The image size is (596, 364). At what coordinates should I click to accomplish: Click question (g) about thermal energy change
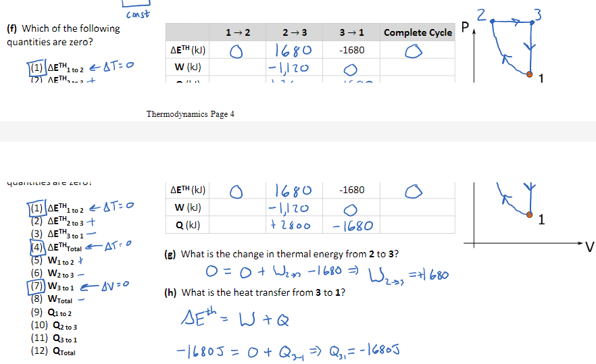pos(281,254)
